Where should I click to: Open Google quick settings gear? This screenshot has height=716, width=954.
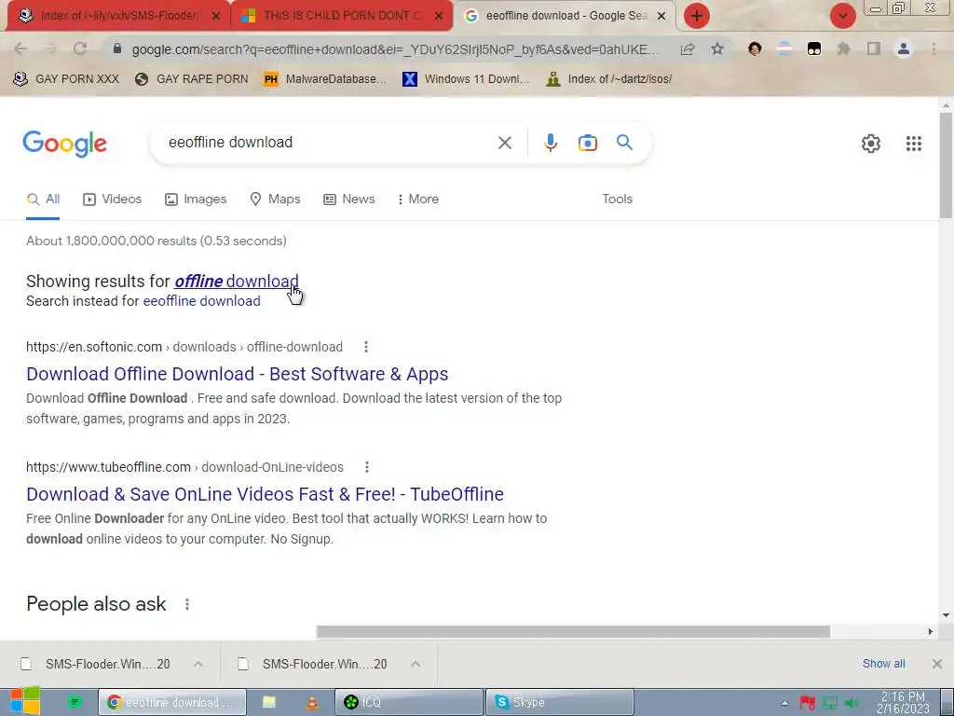point(871,144)
